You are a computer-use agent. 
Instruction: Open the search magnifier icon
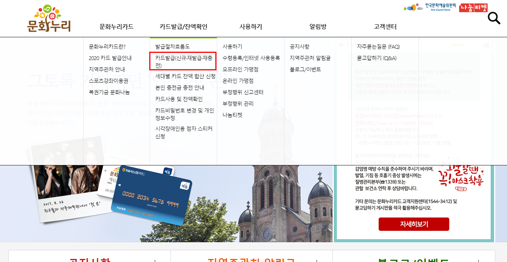(494, 18)
